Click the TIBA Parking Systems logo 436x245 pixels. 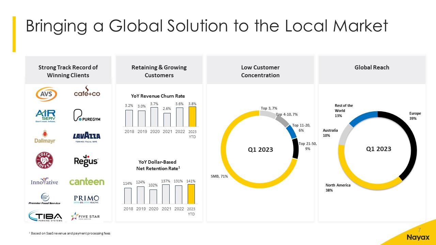click(45, 216)
